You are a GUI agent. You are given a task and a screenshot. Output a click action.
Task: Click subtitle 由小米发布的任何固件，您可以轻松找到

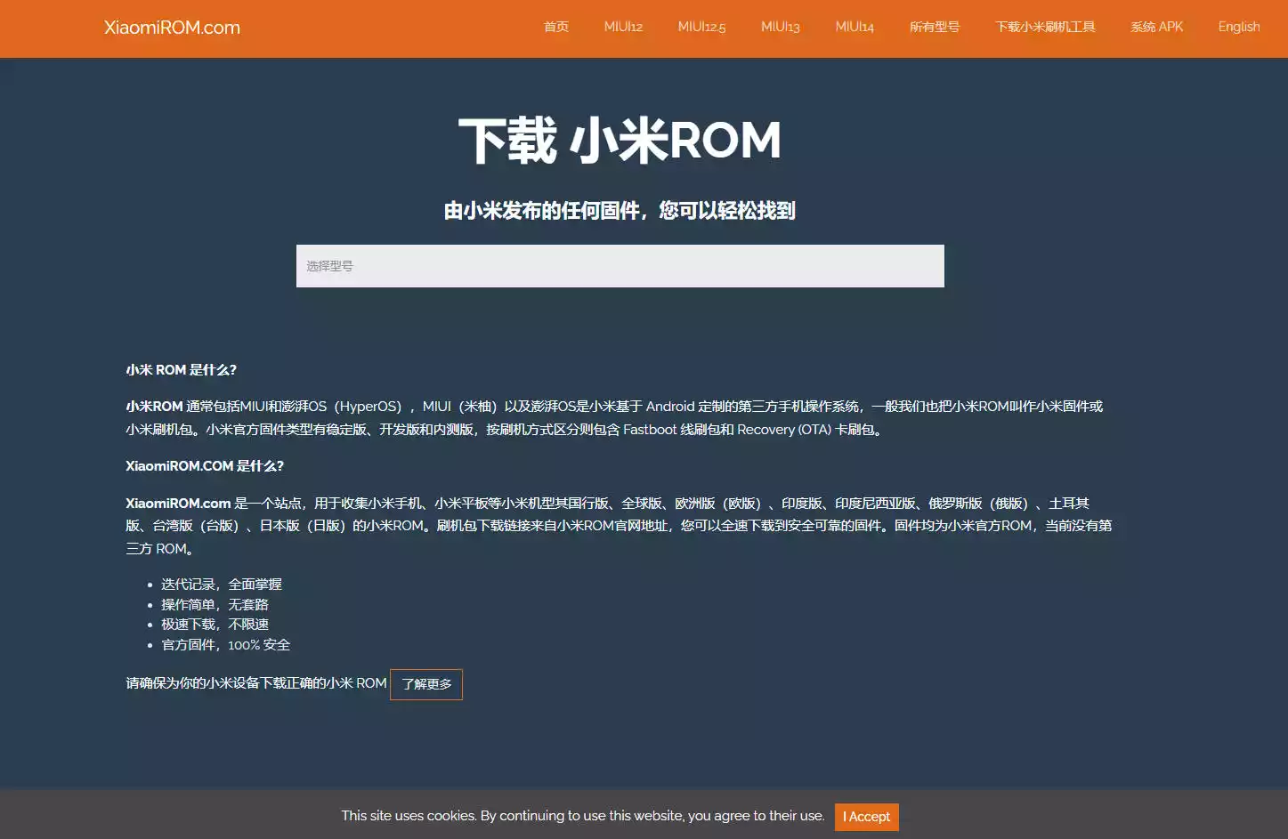[x=620, y=211]
